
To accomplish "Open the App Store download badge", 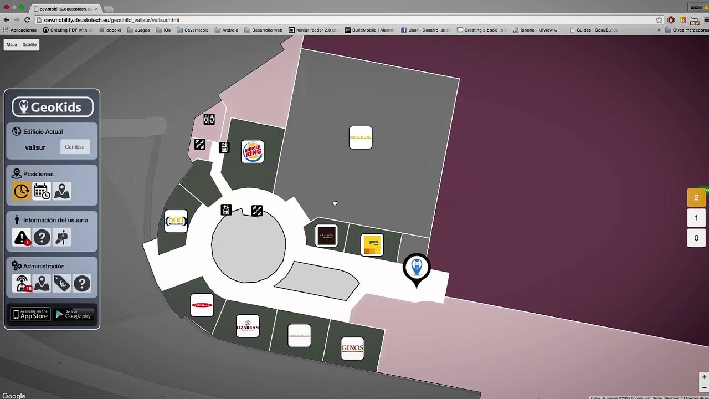I will point(30,315).
